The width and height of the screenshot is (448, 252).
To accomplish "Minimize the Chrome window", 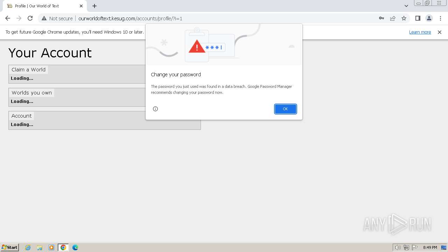I will [x=419, y=3].
